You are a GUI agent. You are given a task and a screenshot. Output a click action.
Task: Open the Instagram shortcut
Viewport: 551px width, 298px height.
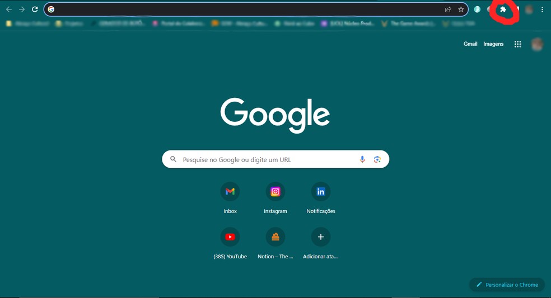[x=275, y=197]
